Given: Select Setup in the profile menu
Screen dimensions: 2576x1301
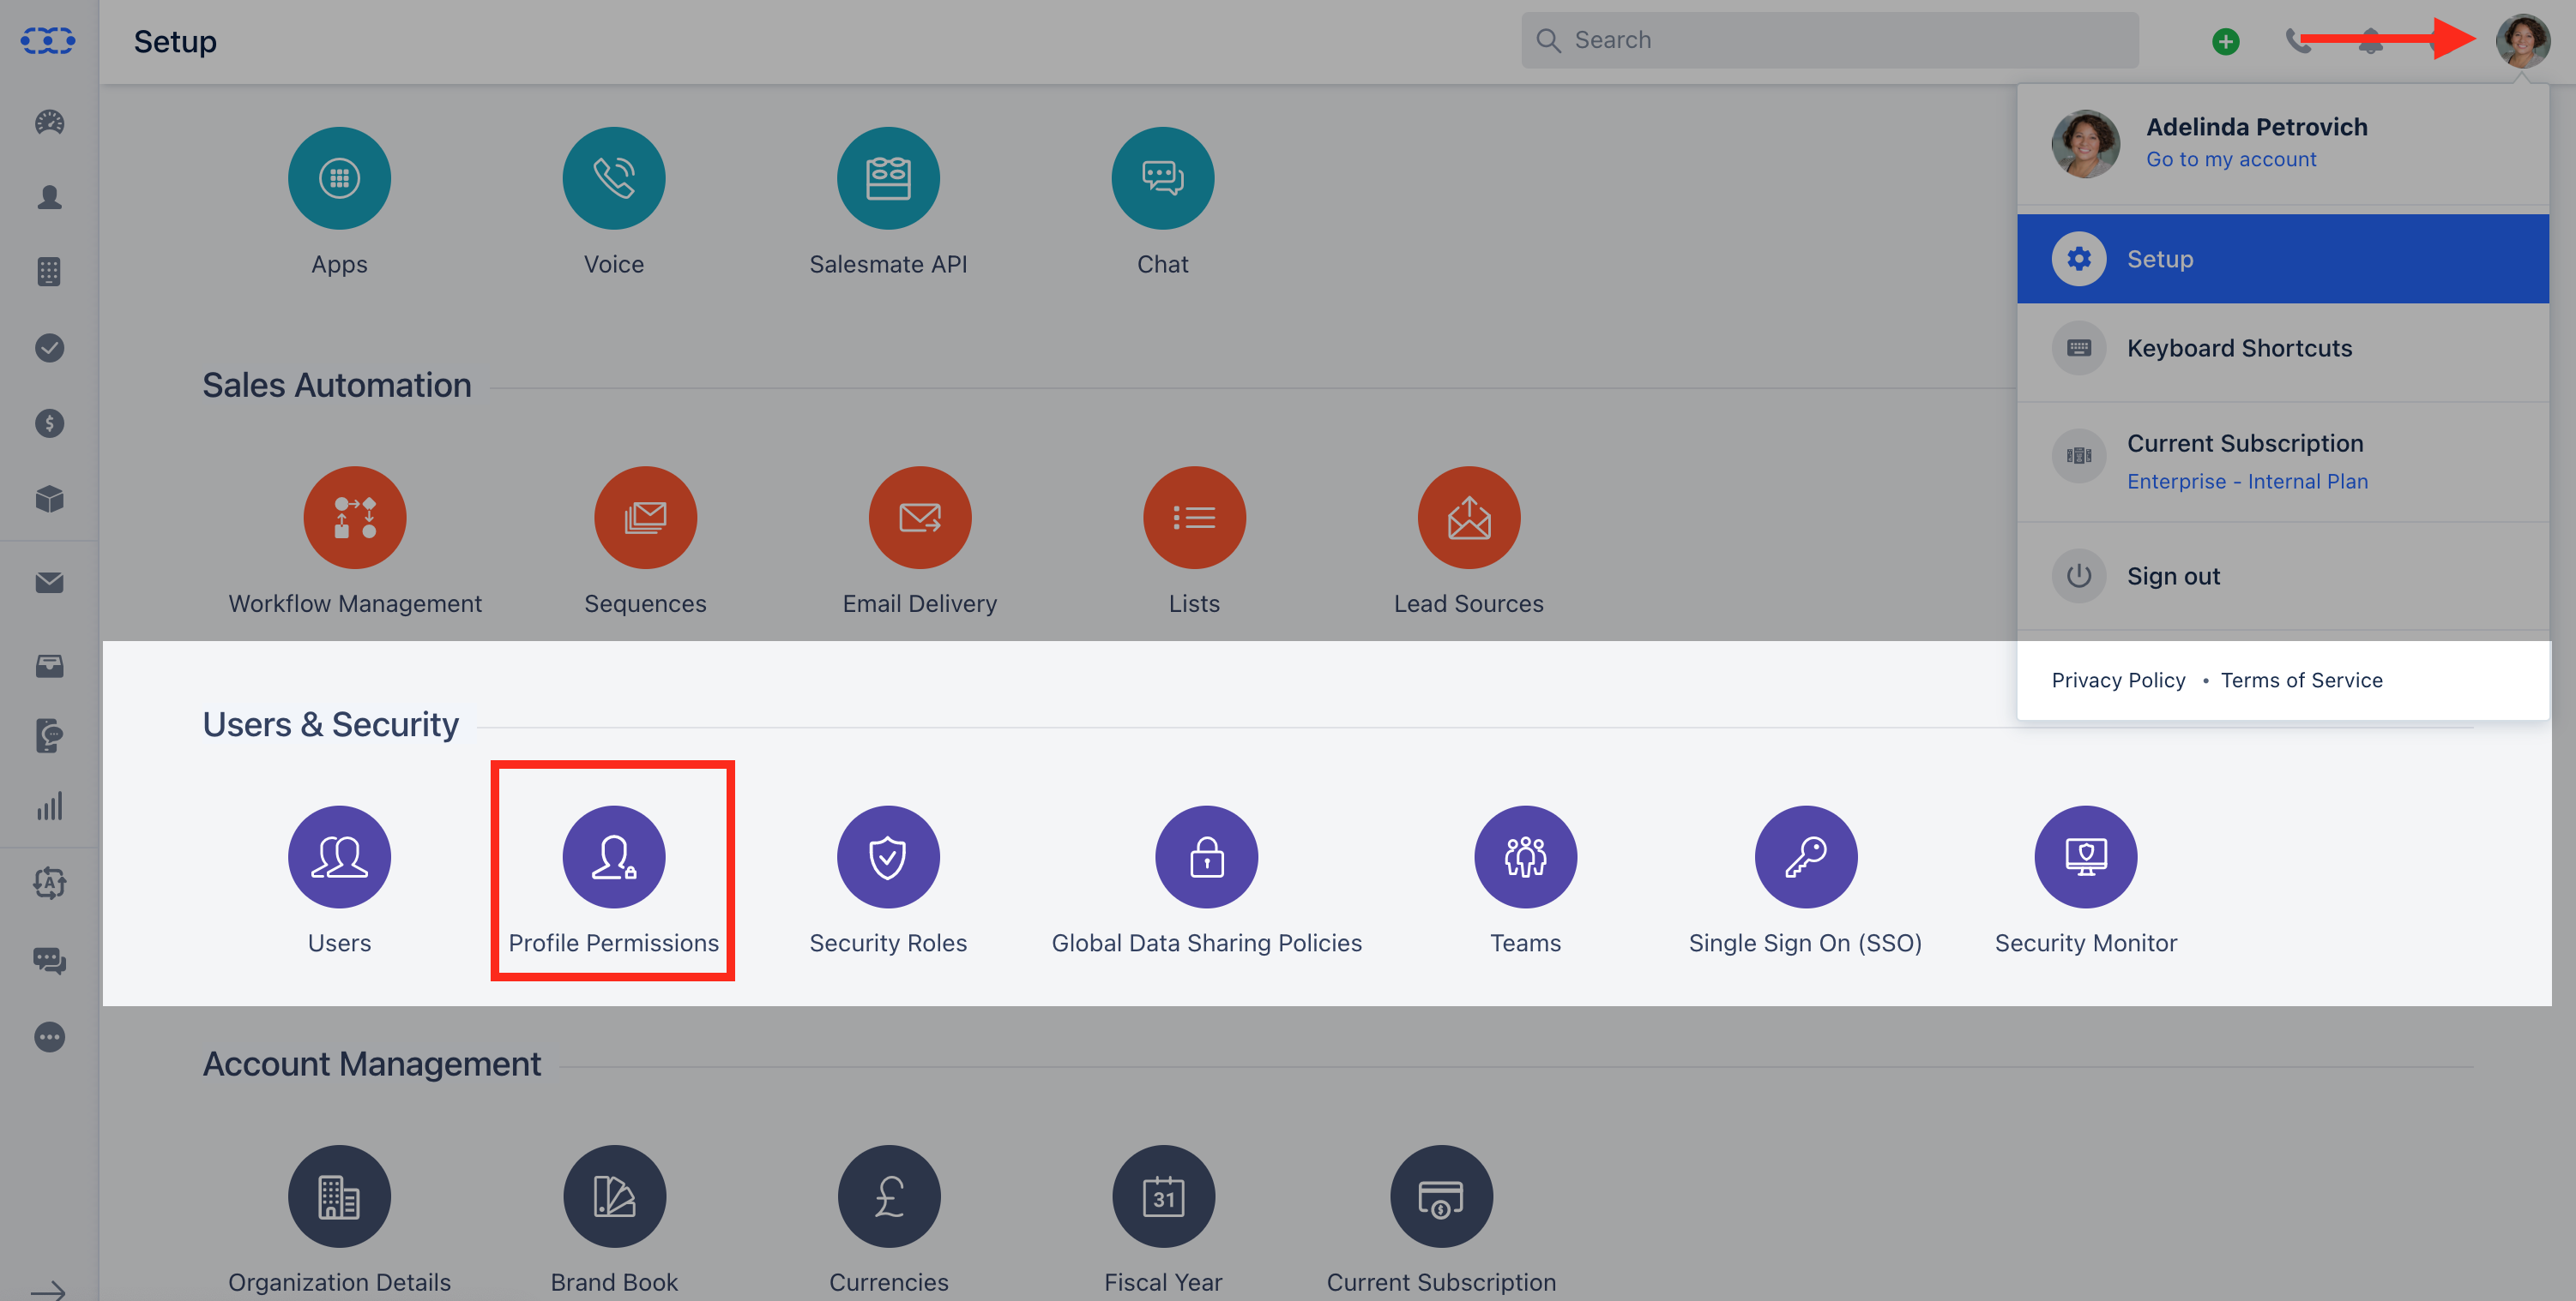Looking at the screenshot, I should tap(2282, 259).
